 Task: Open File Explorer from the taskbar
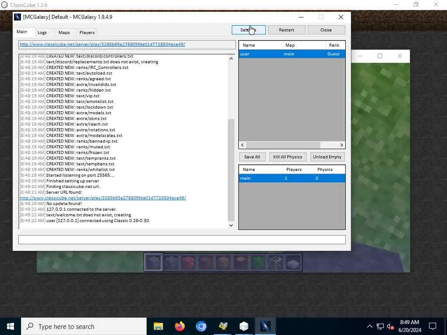pos(158,326)
